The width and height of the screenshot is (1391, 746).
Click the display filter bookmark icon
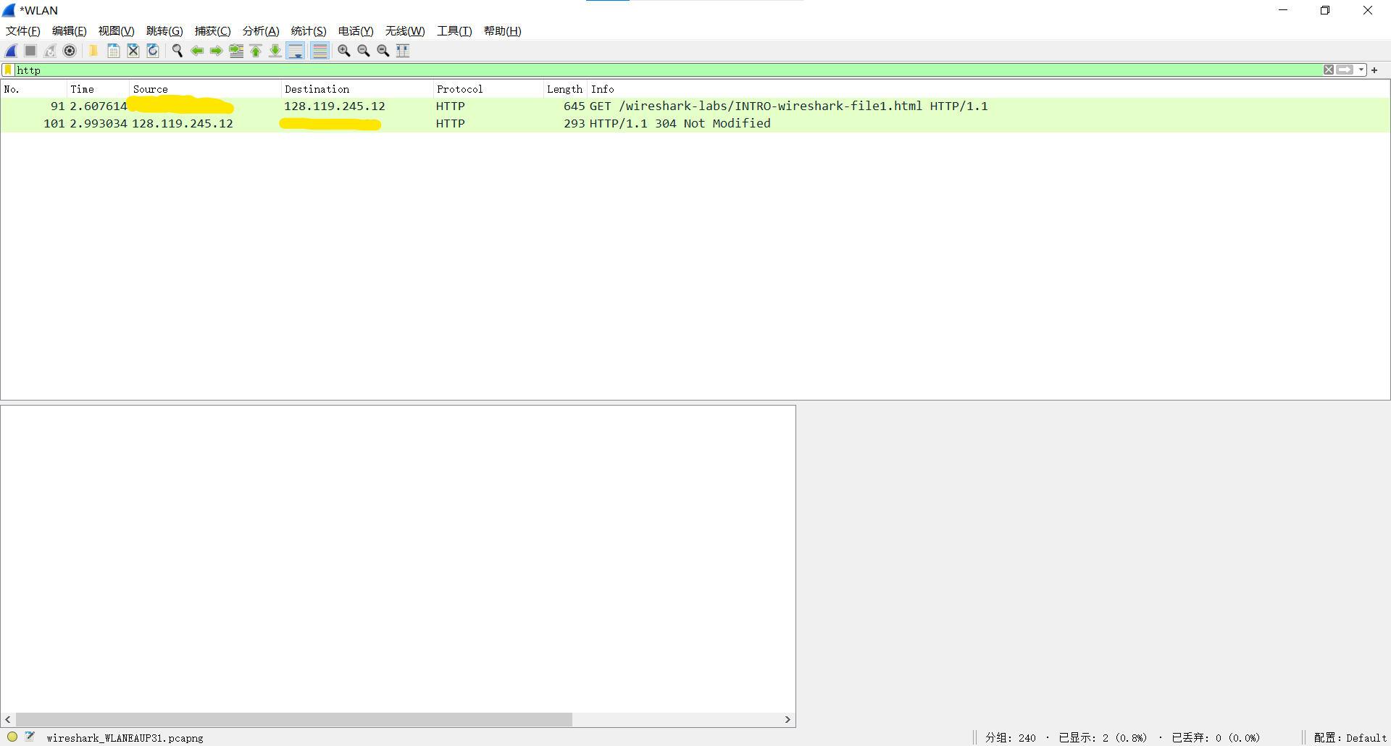point(8,70)
